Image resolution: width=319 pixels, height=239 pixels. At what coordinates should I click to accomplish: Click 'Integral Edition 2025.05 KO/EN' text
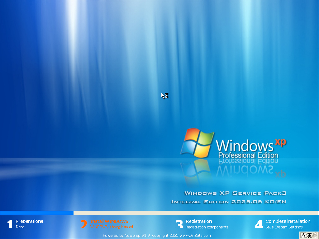(x=229, y=202)
